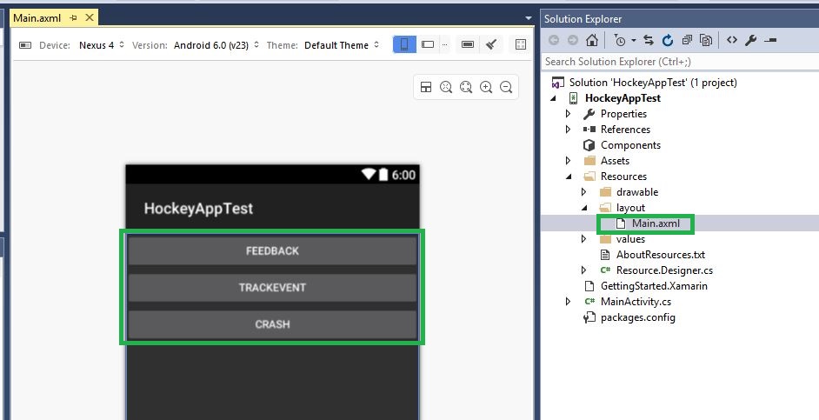Screen dimensions: 819x420
Task: Collapse All nodes in Solution Explorer
Action: tap(687, 40)
